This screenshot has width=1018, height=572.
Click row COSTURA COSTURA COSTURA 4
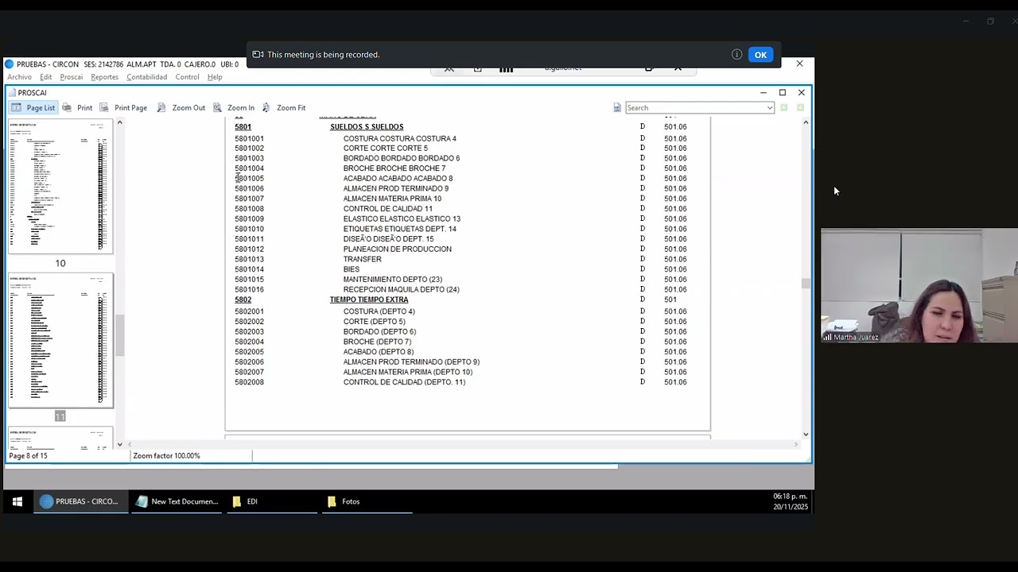pyautogui.click(x=400, y=138)
